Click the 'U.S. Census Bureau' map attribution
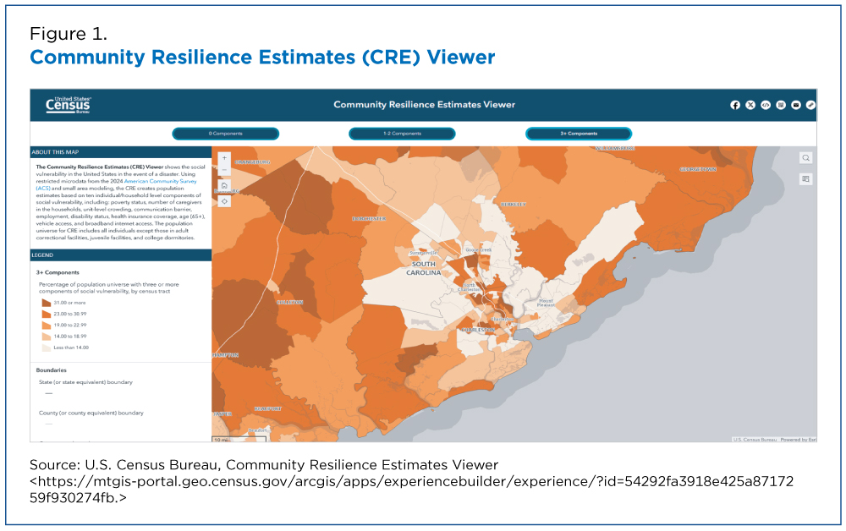The width and height of the screenshot is (846, 531). pyautogui.click(x=755, y=440)
